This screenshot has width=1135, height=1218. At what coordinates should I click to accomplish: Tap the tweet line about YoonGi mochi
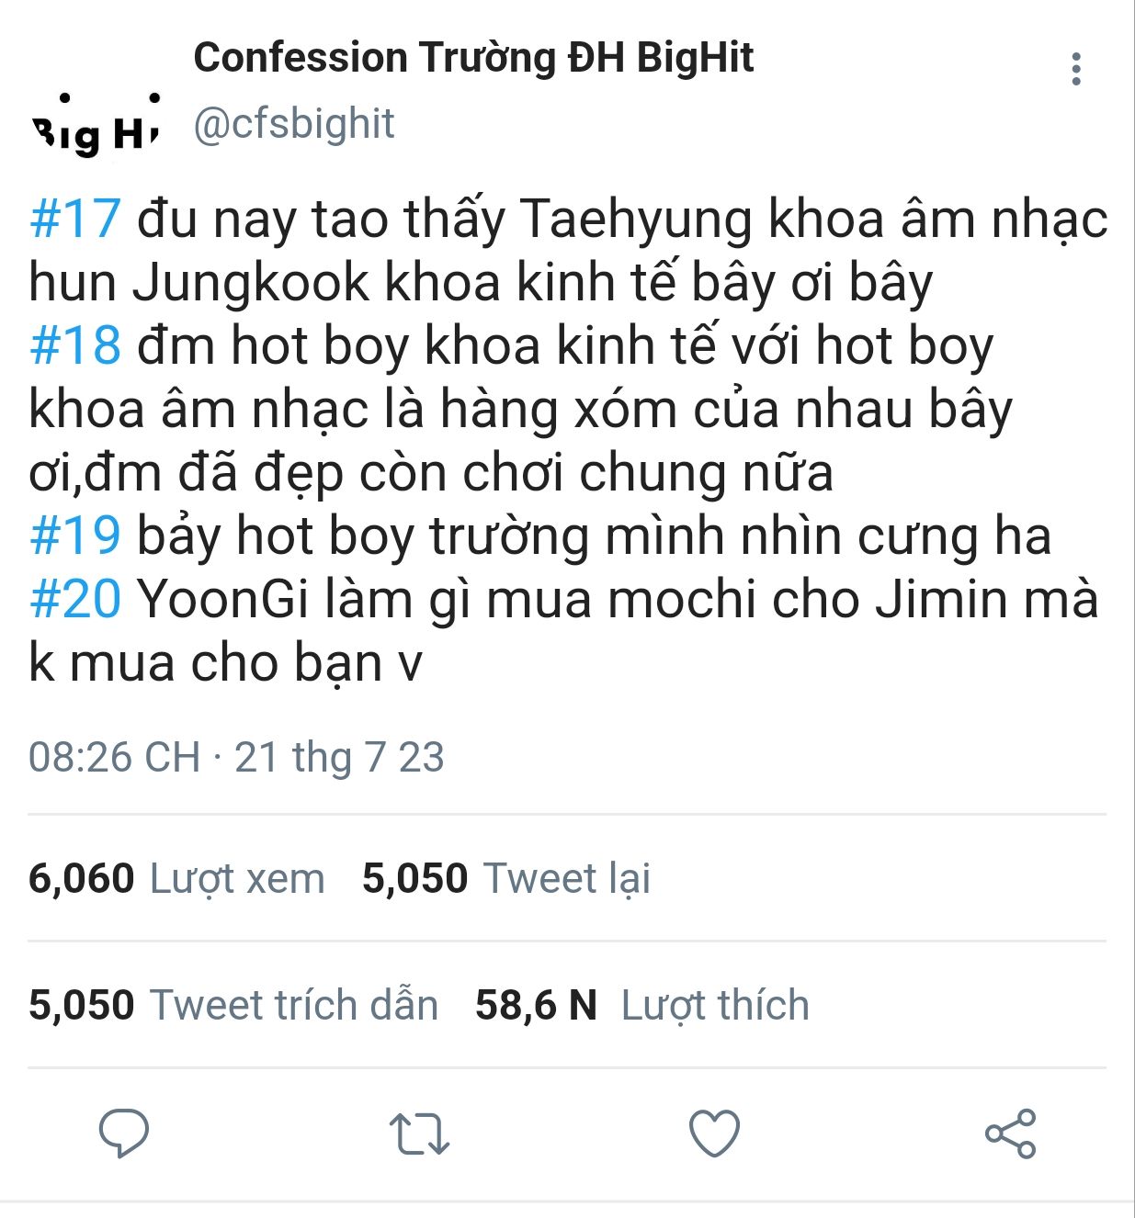[x=563, y=631]
